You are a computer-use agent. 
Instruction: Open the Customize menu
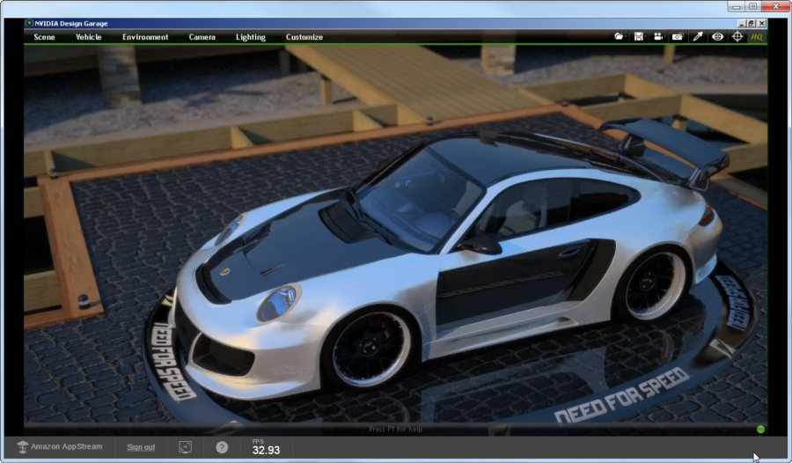304,37
